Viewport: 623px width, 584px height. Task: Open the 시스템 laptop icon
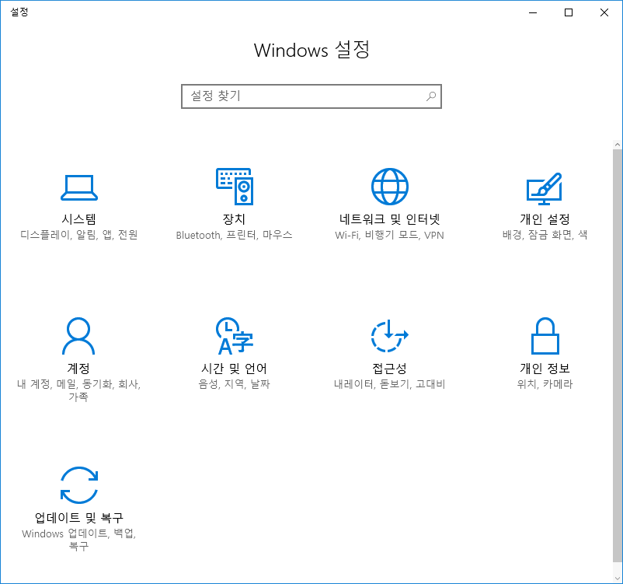click(79, 187)
